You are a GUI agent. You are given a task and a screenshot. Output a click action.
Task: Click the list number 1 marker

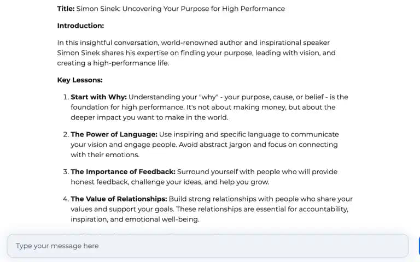coord(66,97)
